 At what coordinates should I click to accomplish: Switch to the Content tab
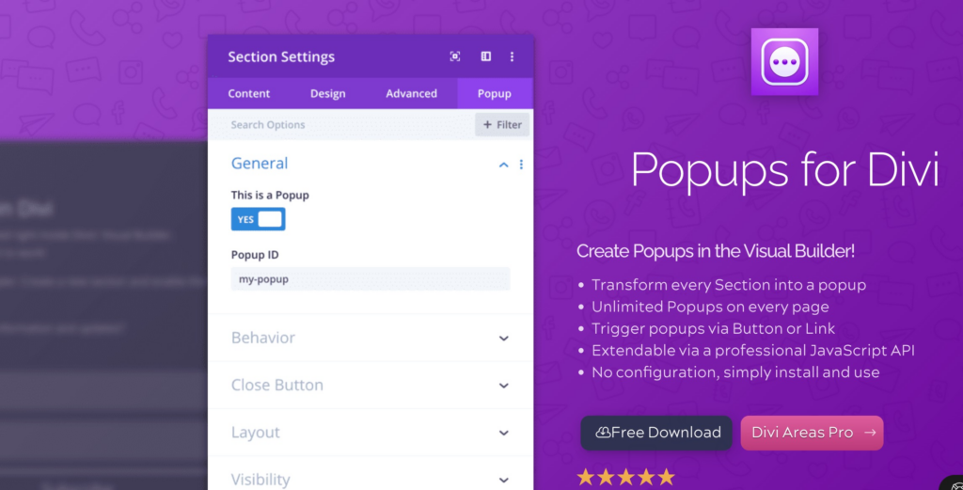tap(248, 93)
